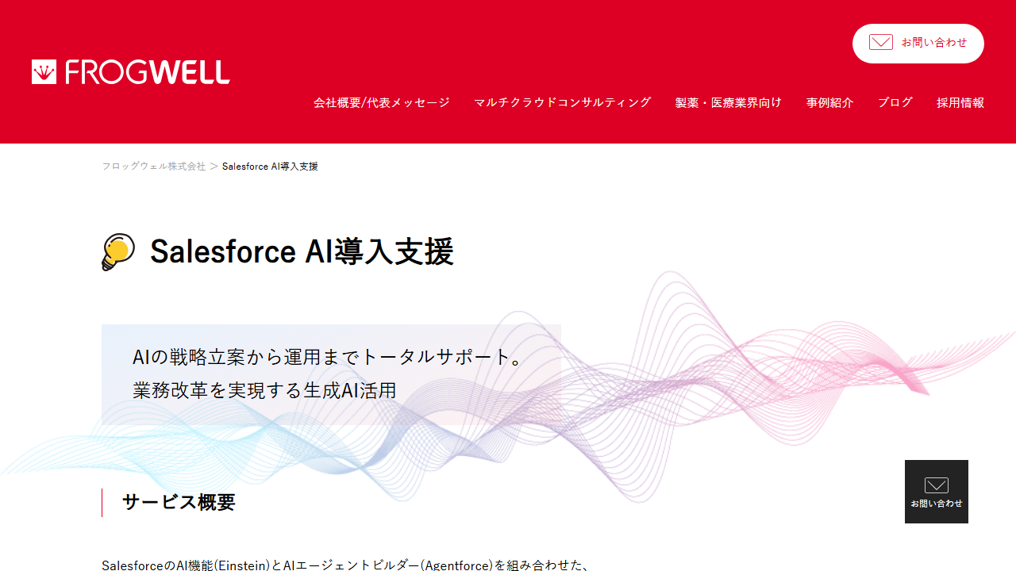Click the lightbulb icon beside the page title

[x=118, y=252]
